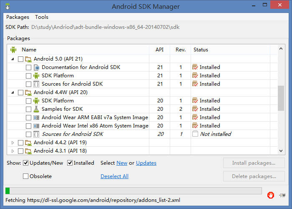292x209 pixels.
Task: Click the Delete packages button
Action: [x=254, y=176]
